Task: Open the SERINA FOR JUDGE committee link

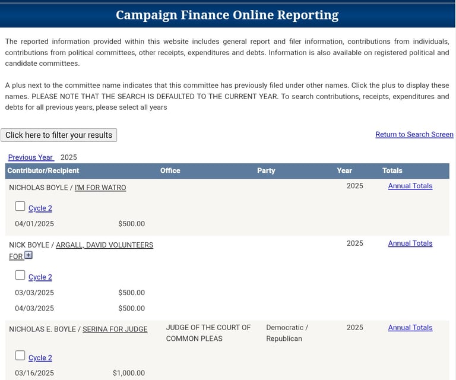Action: 115,329
